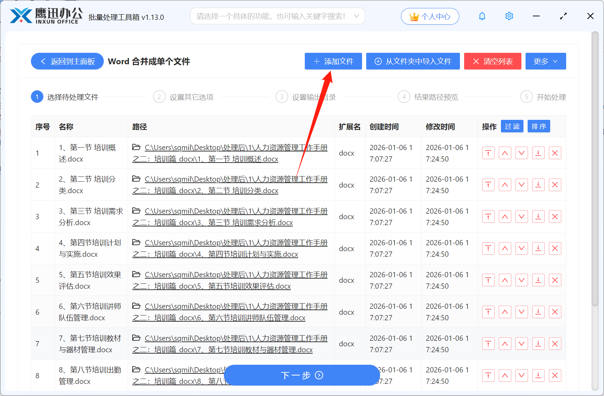Click 清空列表 to clear the list
Screen dimensions: 604x396
coord(493,61)
